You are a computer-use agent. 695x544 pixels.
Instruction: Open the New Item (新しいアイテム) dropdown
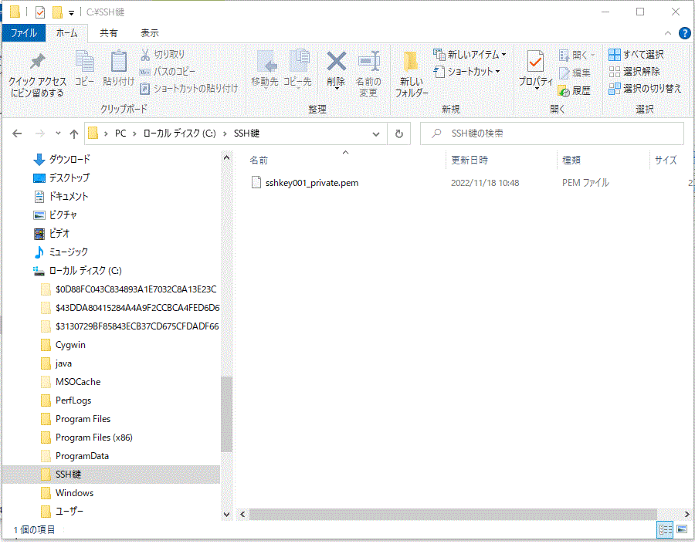point(470,55)
